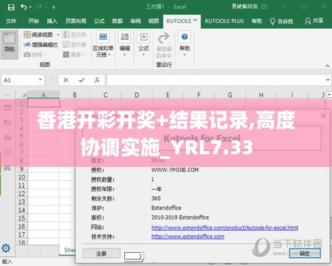Screen dimensions: 332x266
Task: Open the undo history dropdown arrow
Action: (x=31, y=7)
